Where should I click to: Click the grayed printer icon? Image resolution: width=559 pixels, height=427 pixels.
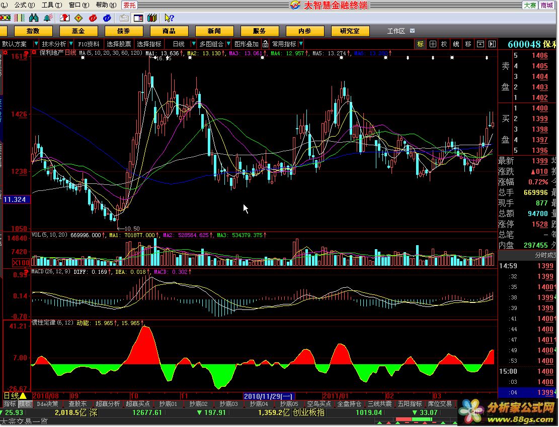coord(124,18)
